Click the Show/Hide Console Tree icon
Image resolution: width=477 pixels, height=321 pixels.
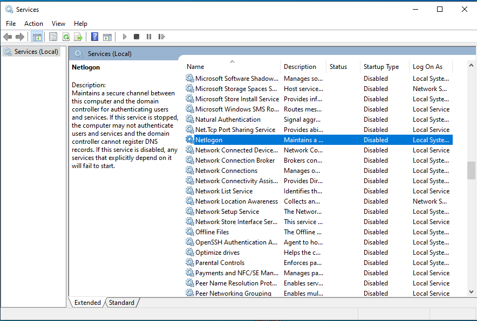click(37, 37)
